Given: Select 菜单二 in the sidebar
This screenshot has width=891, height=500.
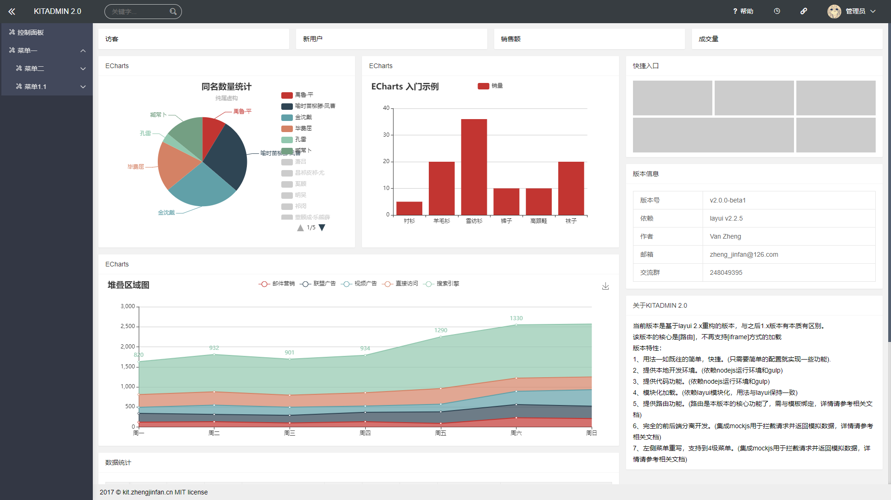Looking at the screenshot, I should [x=46, y=68].
